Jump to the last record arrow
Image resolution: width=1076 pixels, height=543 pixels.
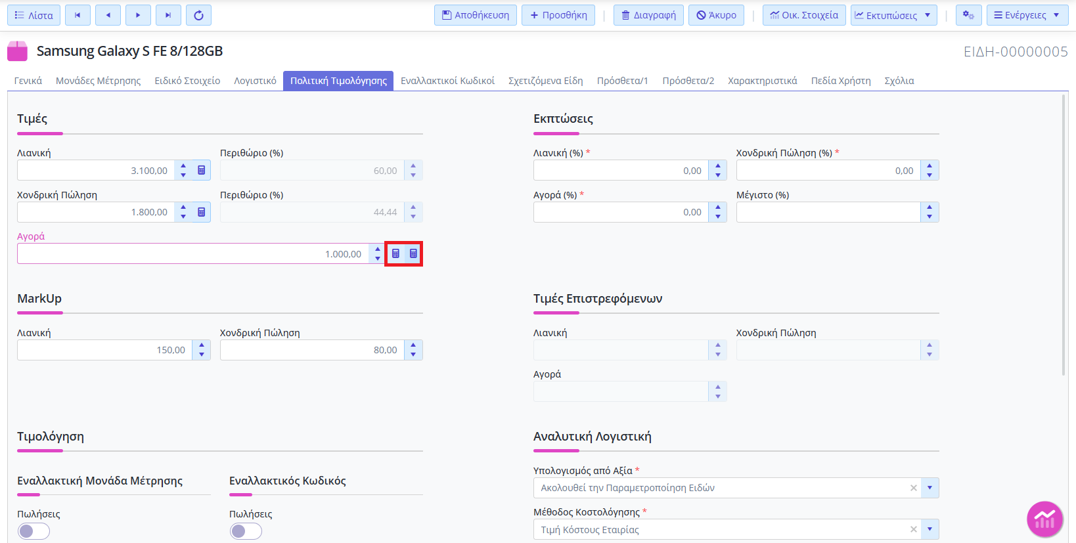[168, 15]
